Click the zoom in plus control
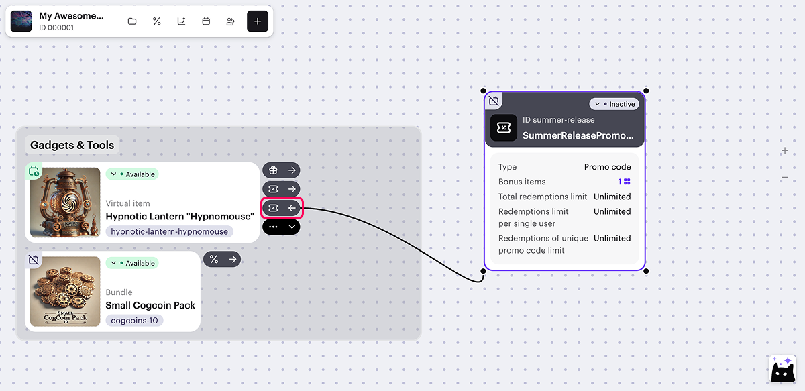Viewport: 805px width, 391px height. 784,151
